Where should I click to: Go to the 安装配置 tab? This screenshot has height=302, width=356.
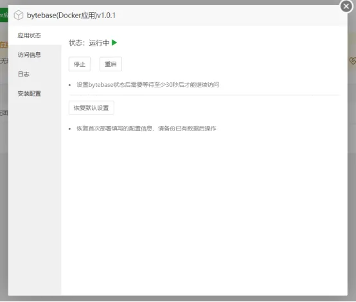coord(35,94)
